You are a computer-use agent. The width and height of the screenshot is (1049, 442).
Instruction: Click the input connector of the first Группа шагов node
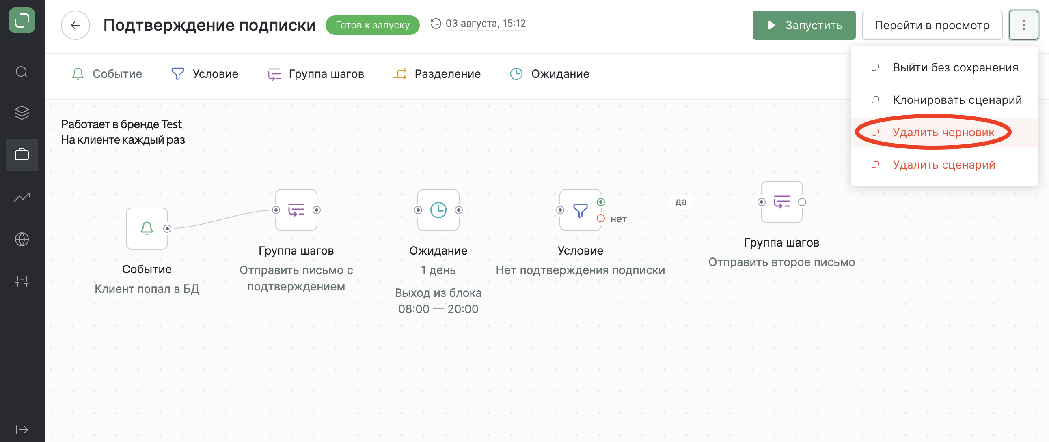pos(276,210)
